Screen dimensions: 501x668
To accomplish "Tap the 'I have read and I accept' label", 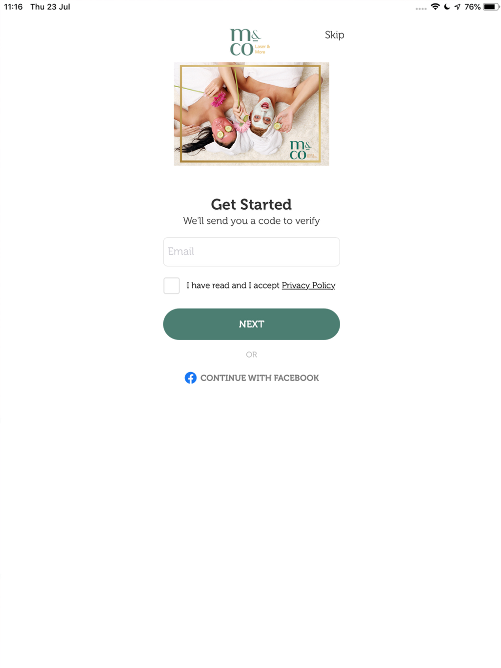I will (x=233, y=285).
